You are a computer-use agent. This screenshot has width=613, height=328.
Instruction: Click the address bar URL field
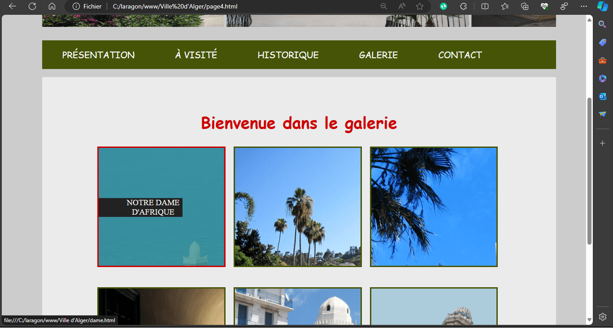tap(242, 6)
